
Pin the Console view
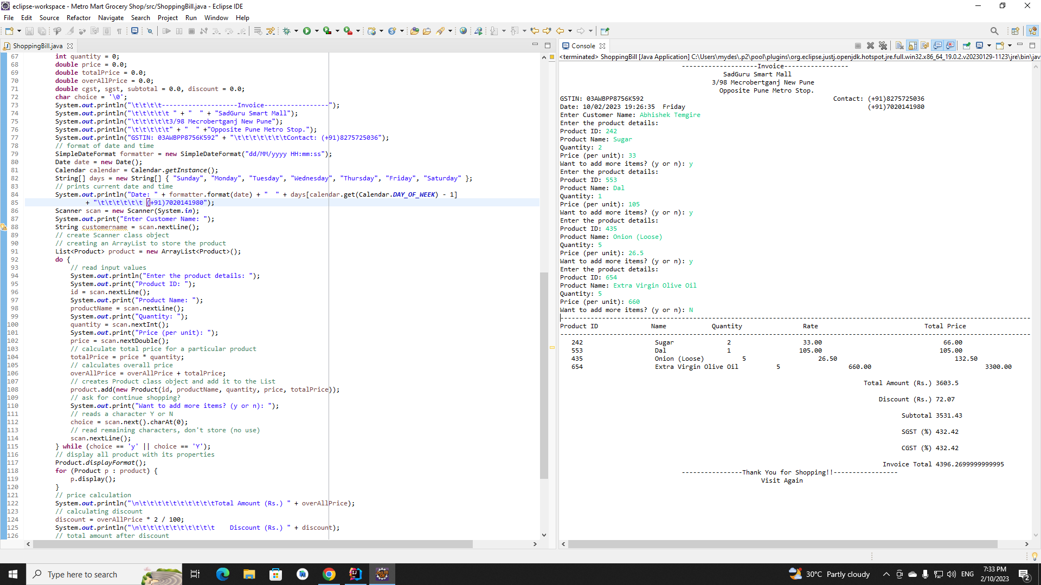tap(967, 45)
